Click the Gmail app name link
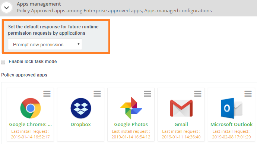257x144 pixels. [x=181, y=125]
